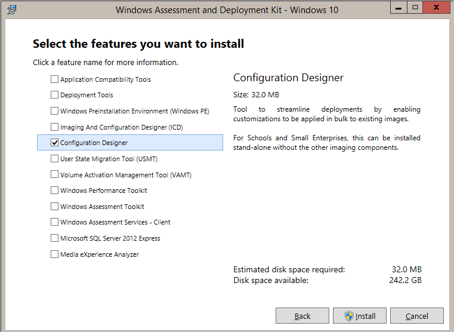Check User State Migration Tool checkbox

(54, 158)
